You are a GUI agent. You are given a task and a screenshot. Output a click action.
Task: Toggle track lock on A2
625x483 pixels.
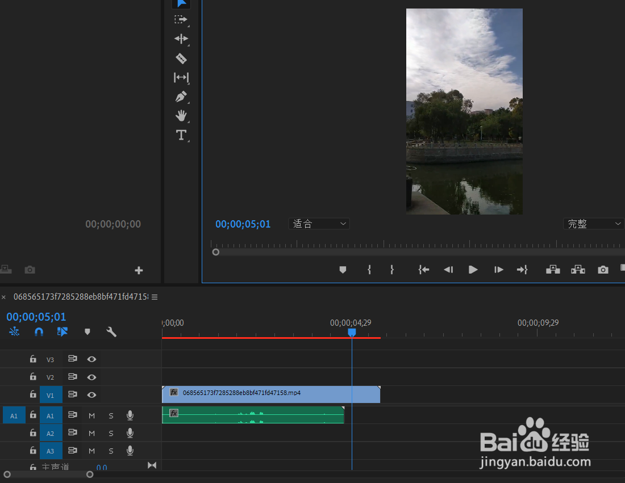(33, 432)
